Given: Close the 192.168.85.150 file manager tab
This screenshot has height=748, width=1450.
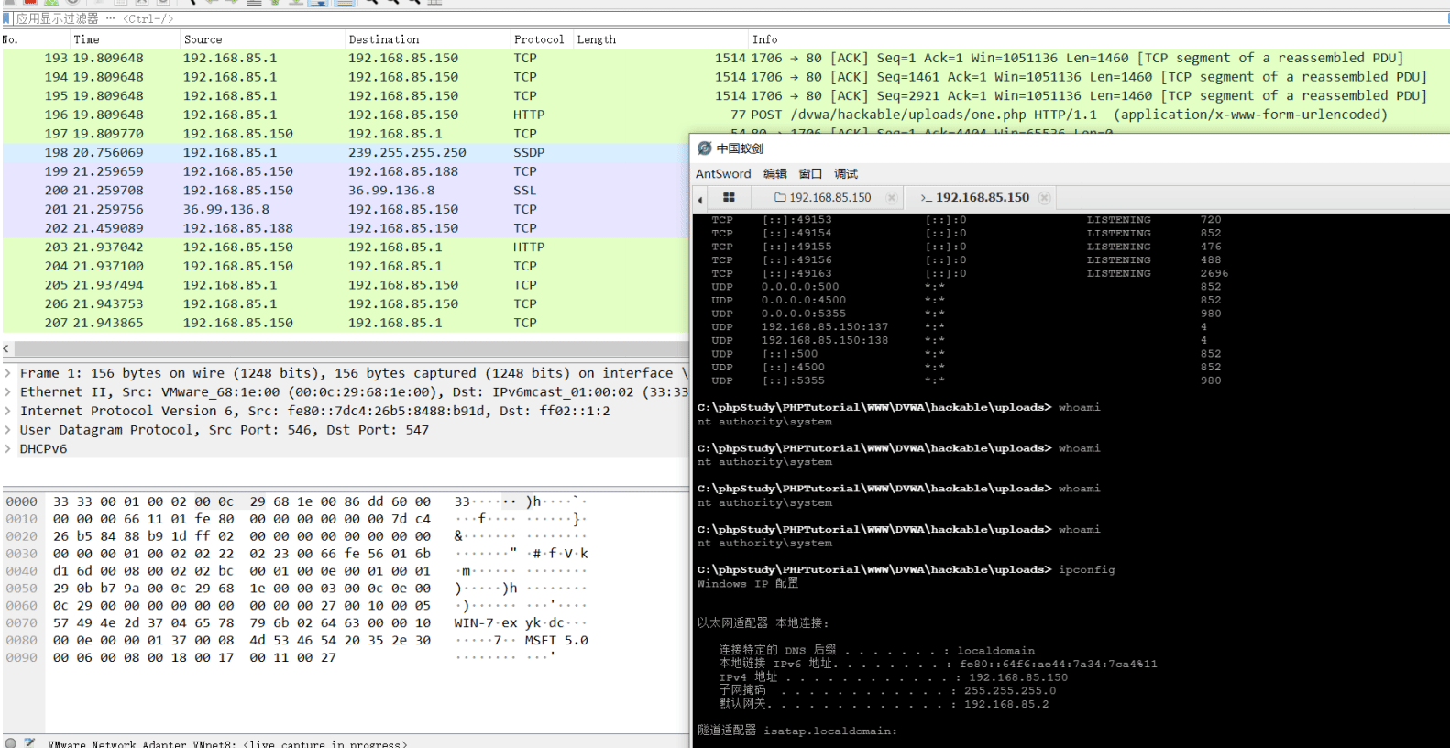Looking at the screenshot, I should [892, 198].
